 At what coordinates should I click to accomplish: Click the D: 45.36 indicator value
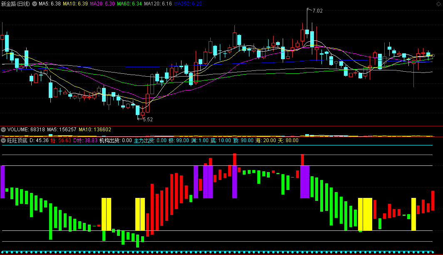[39, 140]
